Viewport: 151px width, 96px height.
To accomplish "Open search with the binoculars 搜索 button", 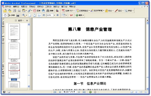I will click(50, 10).
